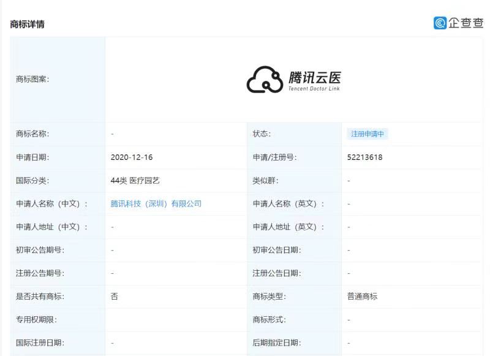Click the 商标图案 label

pos(32,80)
